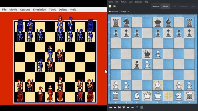Close the Stockfish 15.1 - Kyle game tab

click(128, 11)
